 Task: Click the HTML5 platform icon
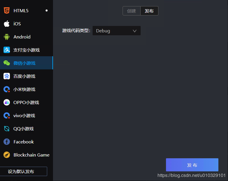[6, 11]
